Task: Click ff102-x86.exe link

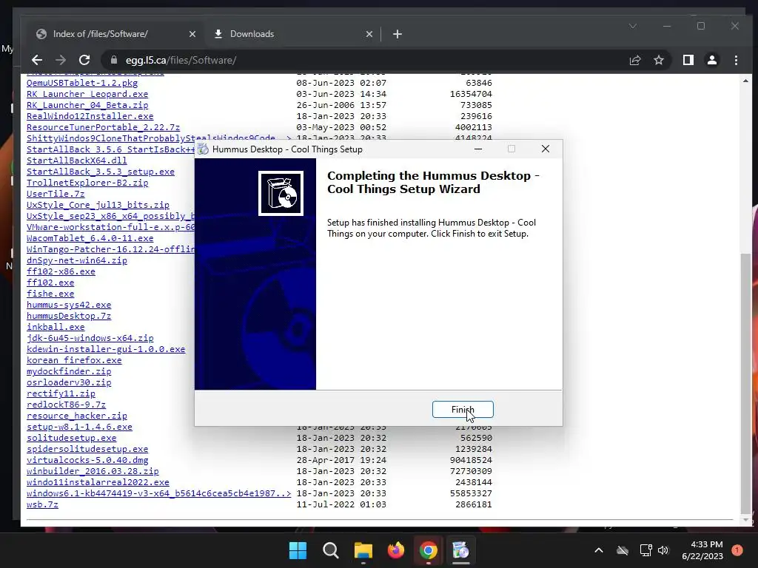Action: 61,272
